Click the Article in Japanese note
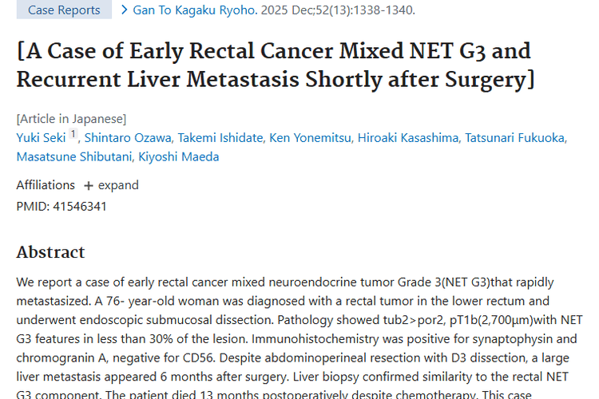The image size is (599, 399). click(x=71, y=119)
